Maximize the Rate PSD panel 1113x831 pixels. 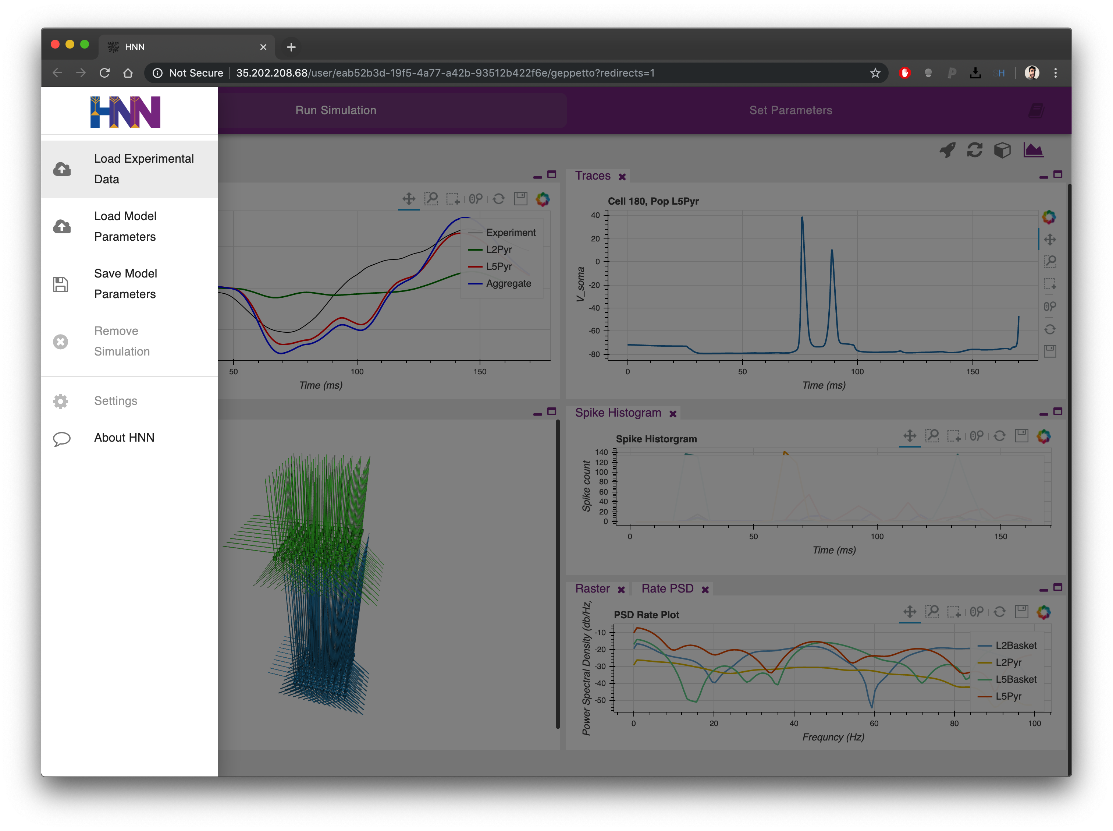pos(1058,587)
